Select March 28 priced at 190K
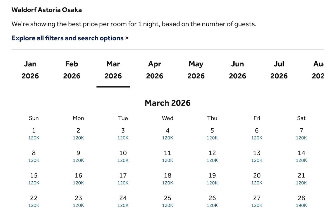The height and width of the screenshot is (214, 335). click(x=301, y=201)
